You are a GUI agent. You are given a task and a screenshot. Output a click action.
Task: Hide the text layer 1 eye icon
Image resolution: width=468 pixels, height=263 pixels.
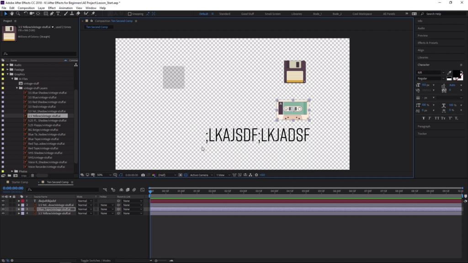click(3, 201)
